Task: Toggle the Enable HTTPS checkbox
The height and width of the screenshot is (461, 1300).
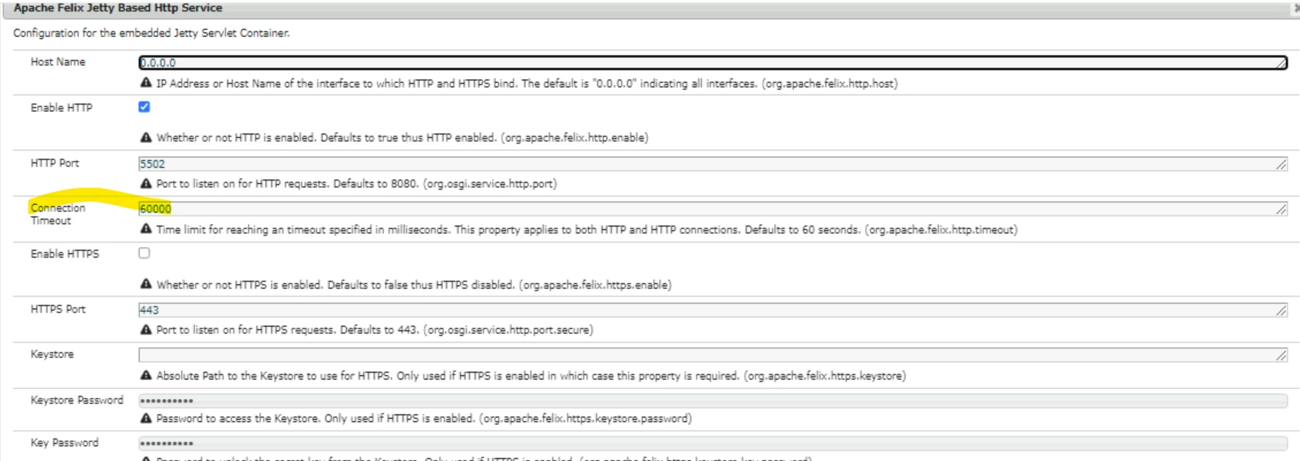Action: pyautogui.click(x=144, y=253)
